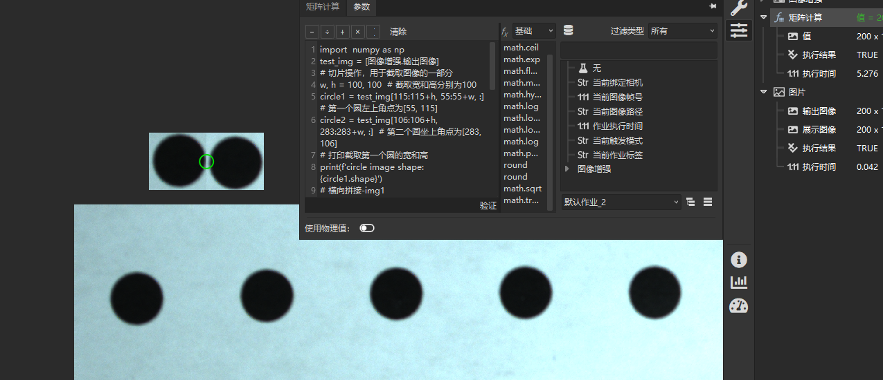Switch to the 参数 tab
Image resolution: width=883 pixels, height=380 pixels.
tap(362, 7)
